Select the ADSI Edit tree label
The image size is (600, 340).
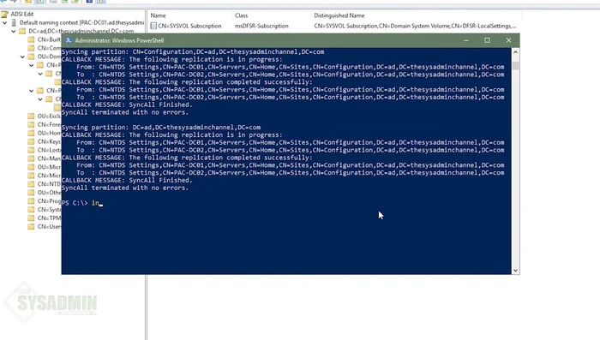22,15
